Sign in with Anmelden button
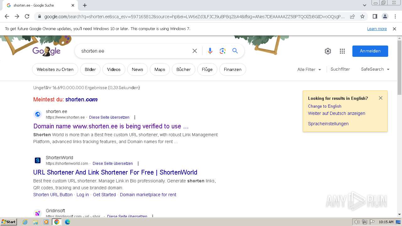This screenshot has width=402, height=226. point(370,51)
